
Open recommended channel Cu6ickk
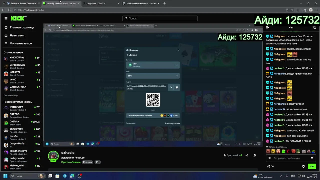pyautogui.click(x=22, y=123)
